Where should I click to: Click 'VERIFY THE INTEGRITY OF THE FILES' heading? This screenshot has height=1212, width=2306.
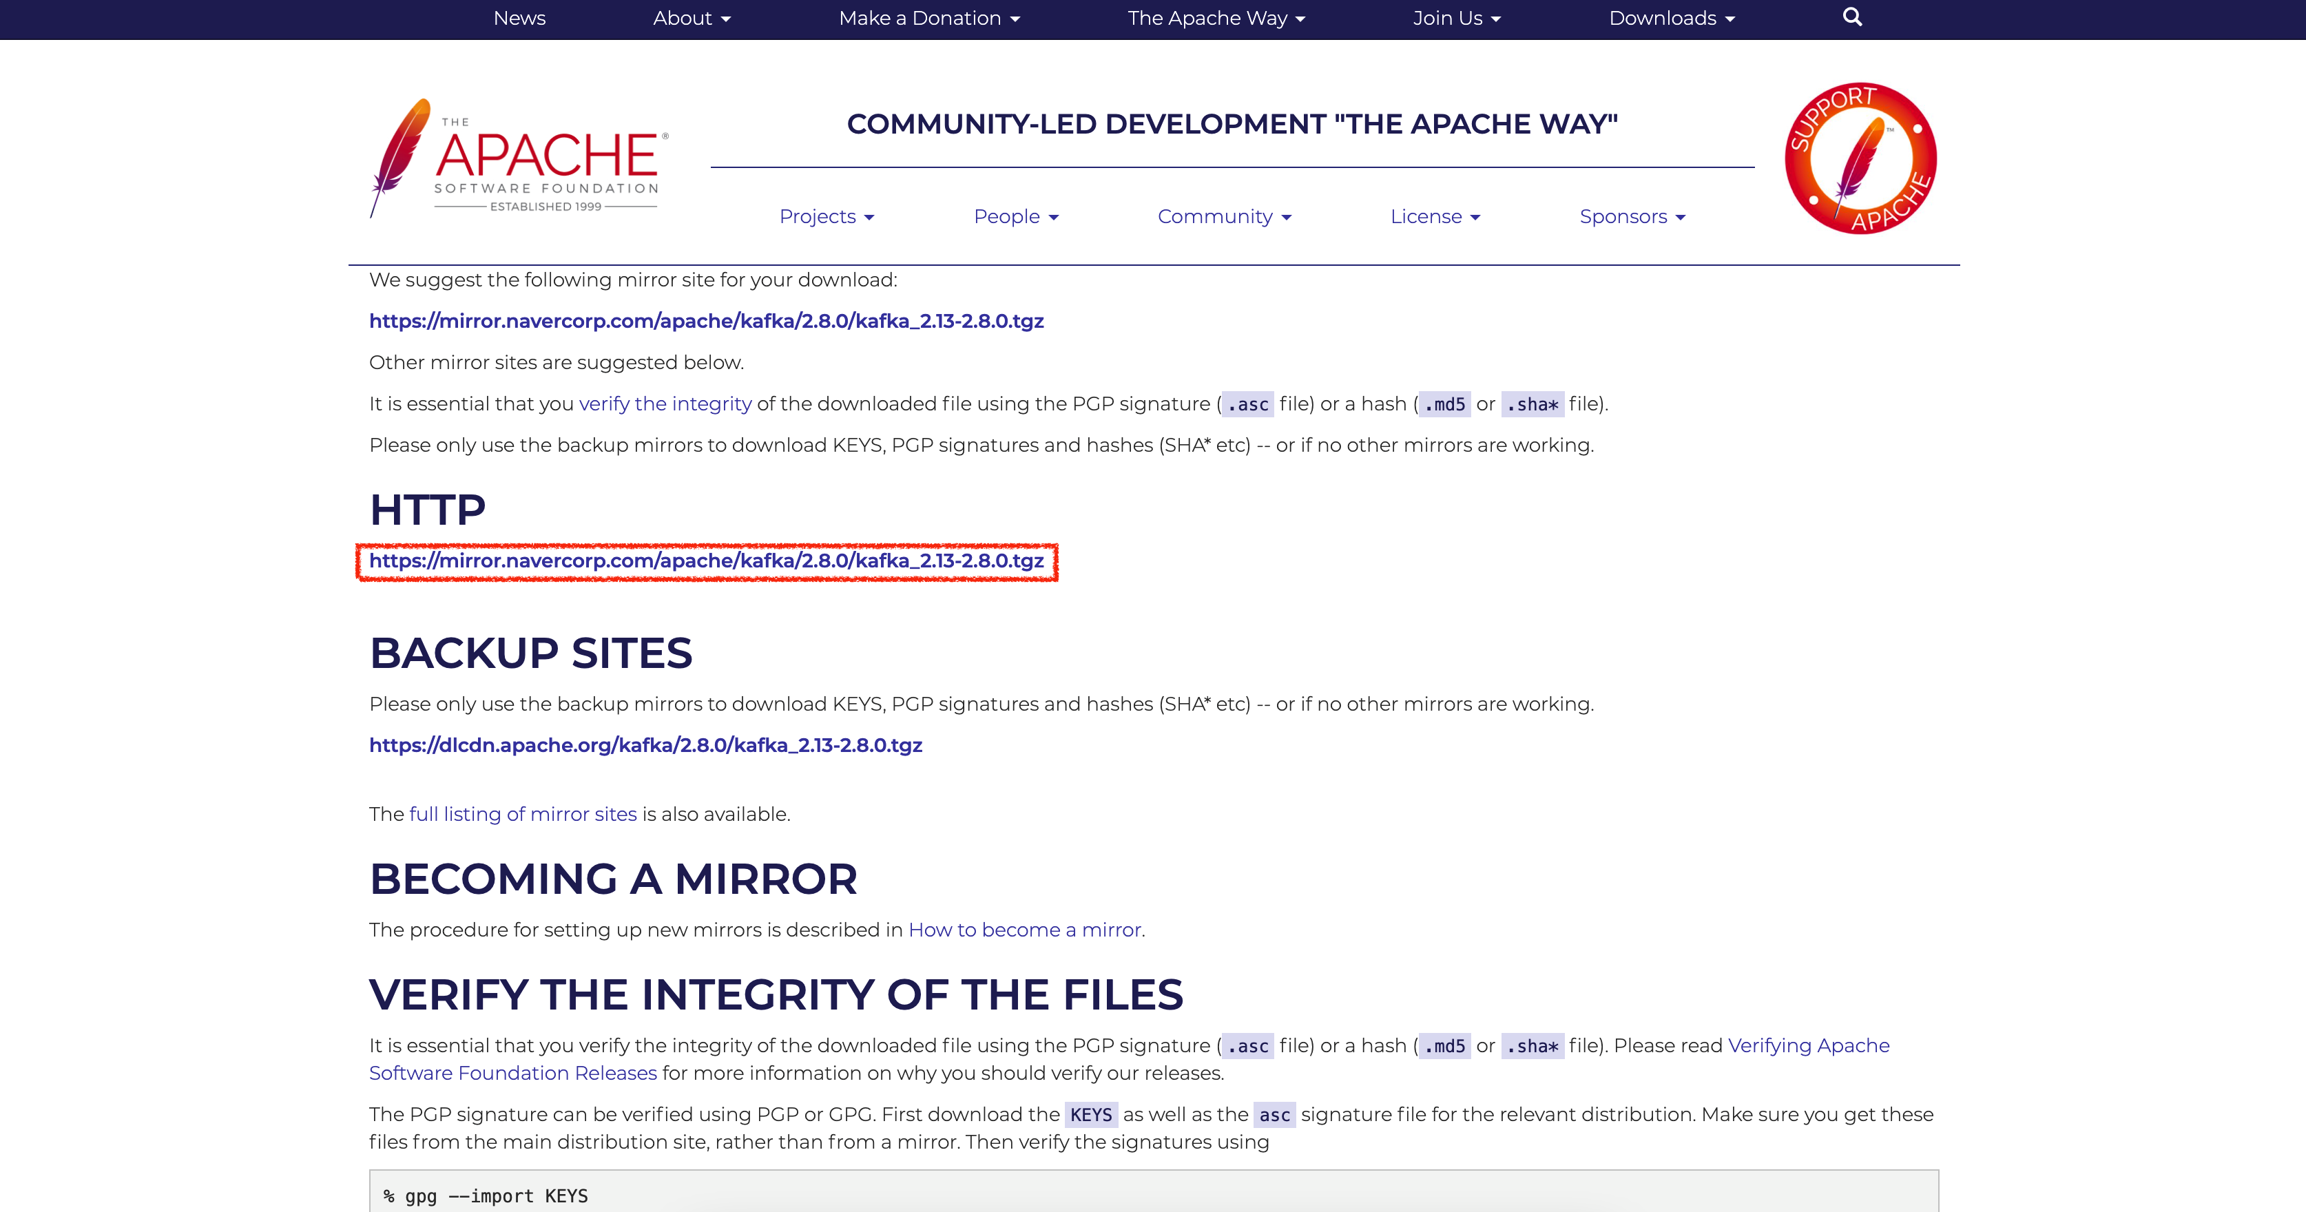point(776,994)
